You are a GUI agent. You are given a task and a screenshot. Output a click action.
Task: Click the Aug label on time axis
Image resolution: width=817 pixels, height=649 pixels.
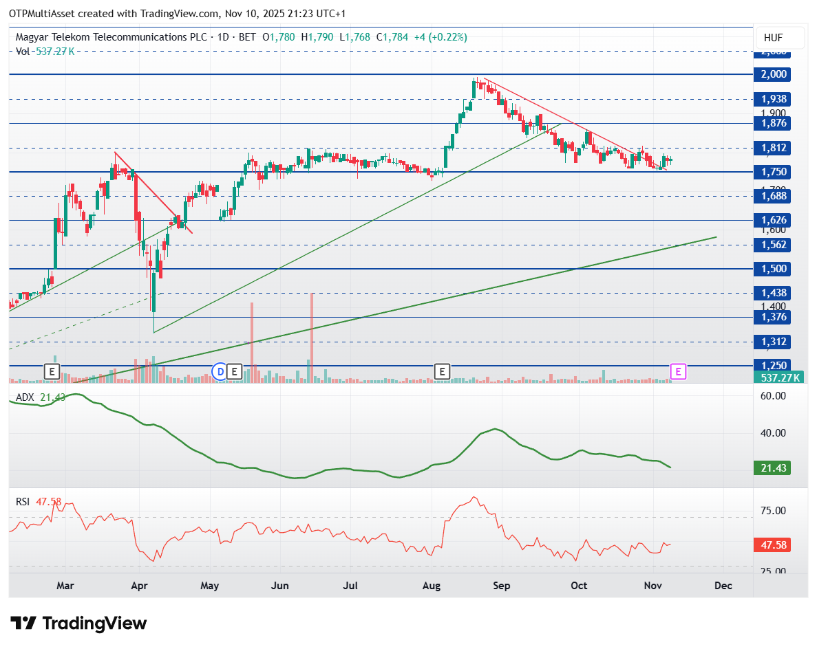[x=432, y=586]
